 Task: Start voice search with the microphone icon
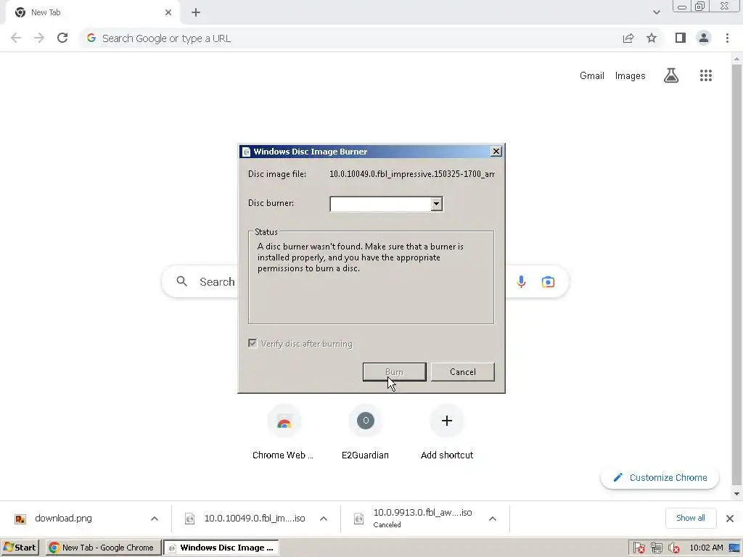click(521, 282)
